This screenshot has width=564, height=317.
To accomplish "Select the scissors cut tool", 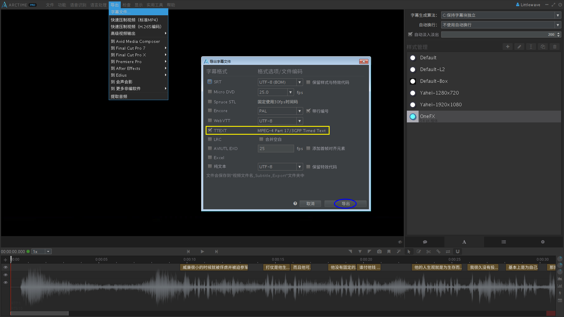I will pos(429,252).
